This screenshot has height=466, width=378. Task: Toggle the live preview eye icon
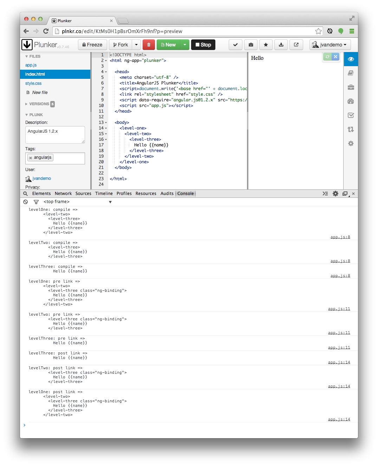351,59
